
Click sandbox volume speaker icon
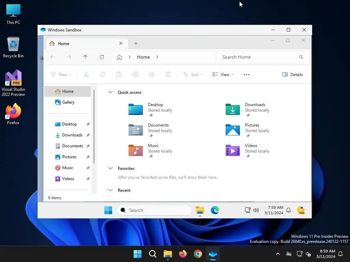256,210
